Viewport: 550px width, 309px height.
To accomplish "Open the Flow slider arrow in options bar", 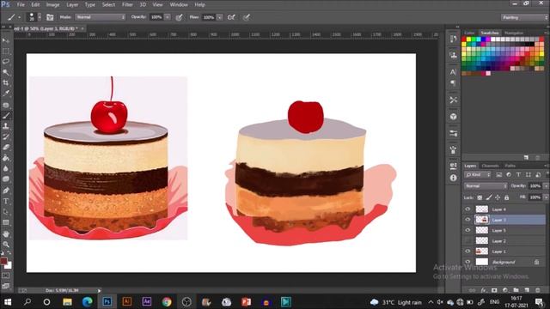I will pos(220,17).
